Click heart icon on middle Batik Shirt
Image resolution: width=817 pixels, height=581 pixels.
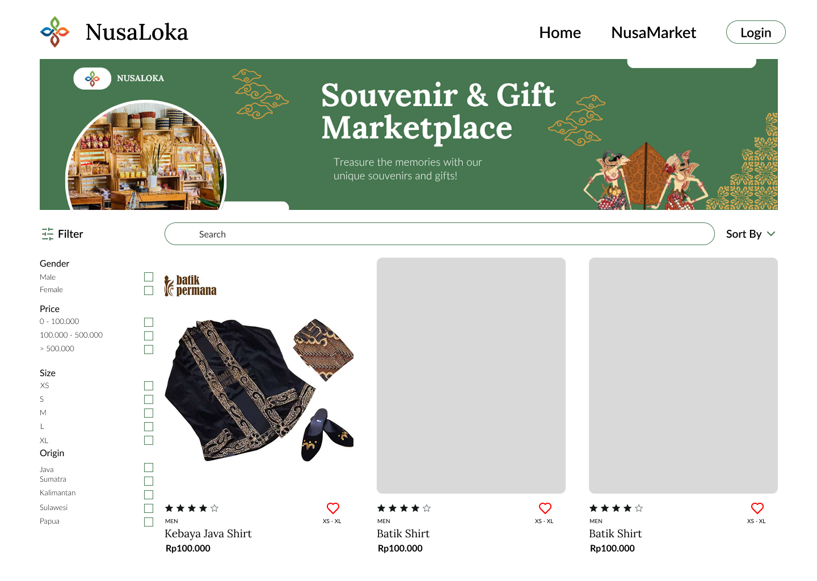[545, 508]
